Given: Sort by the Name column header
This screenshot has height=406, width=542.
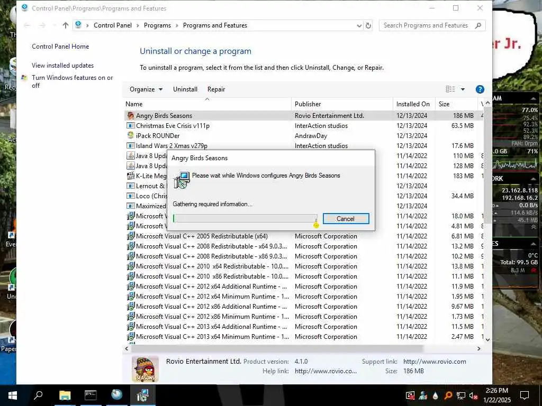Looking at the screenshot, I should coord(207,104).
